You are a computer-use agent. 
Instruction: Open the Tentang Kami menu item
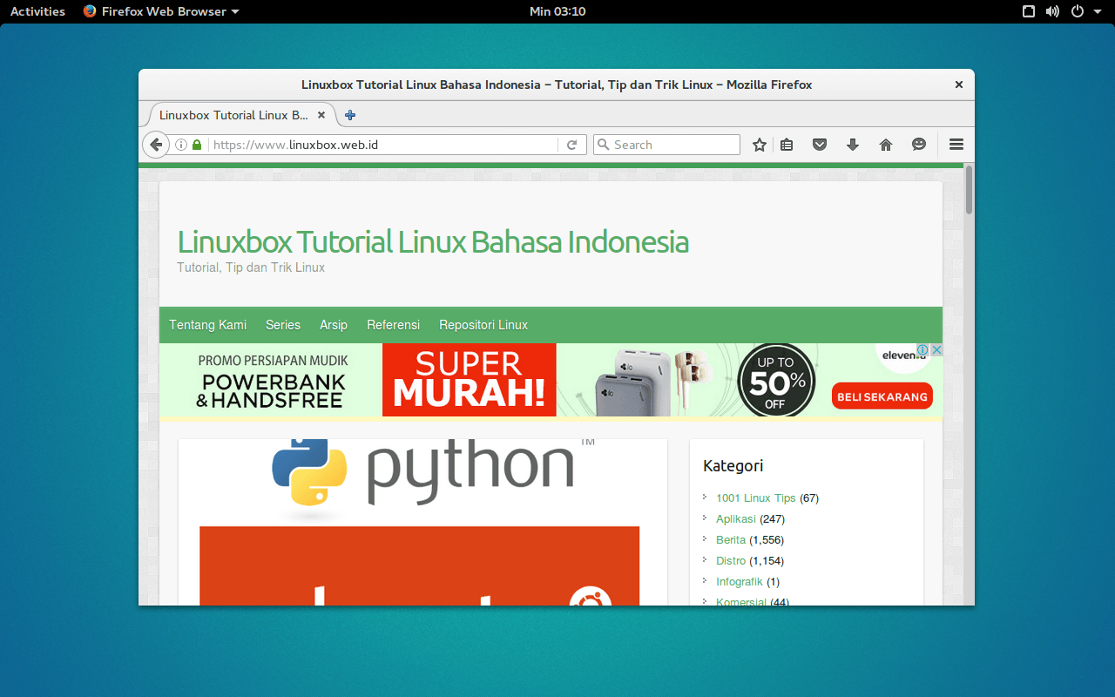[208, 325]
